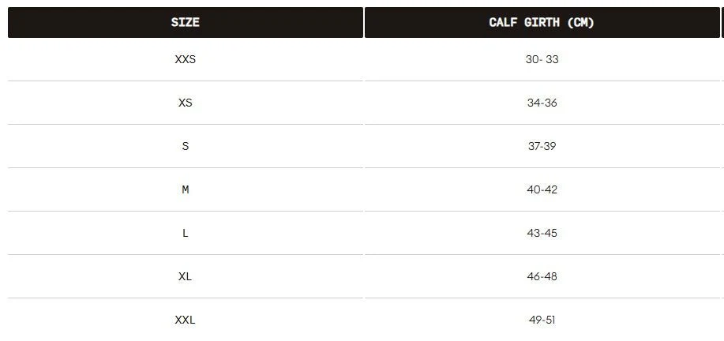This screenshot has height=341, width=724.
Task: Click the word CALF in header
Action: (503, 22)
